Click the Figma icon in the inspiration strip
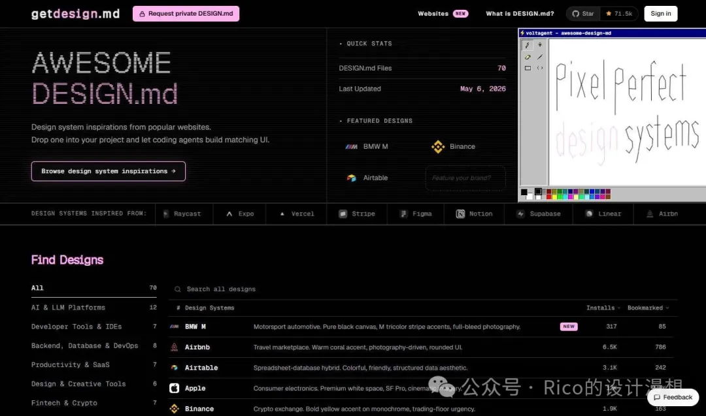Viewport: 706px width, 416px height. 403,214
